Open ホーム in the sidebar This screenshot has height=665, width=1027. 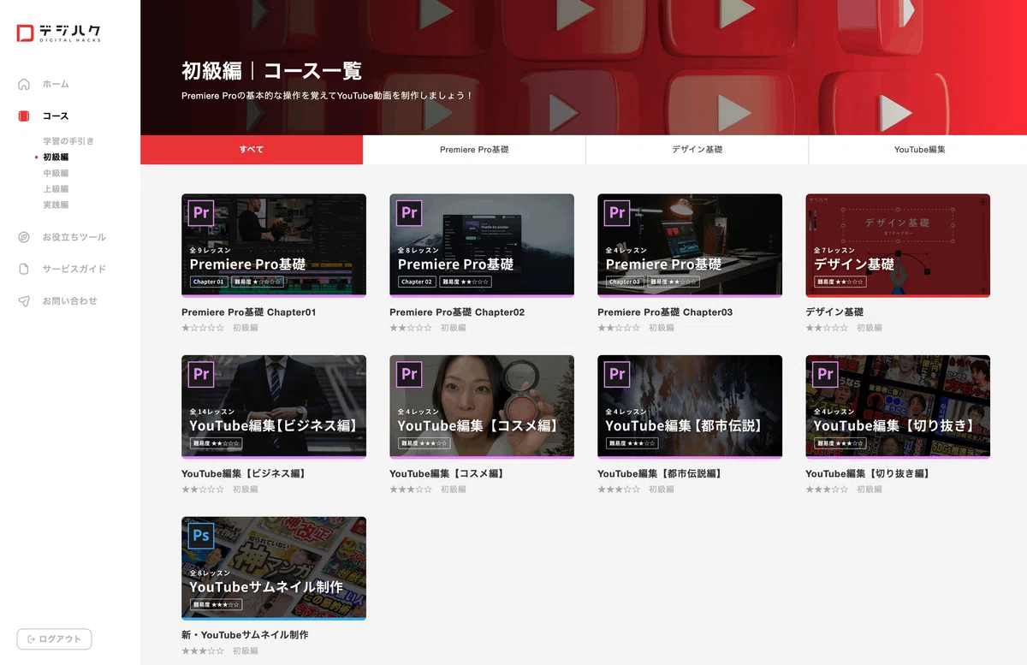[56, 84]
